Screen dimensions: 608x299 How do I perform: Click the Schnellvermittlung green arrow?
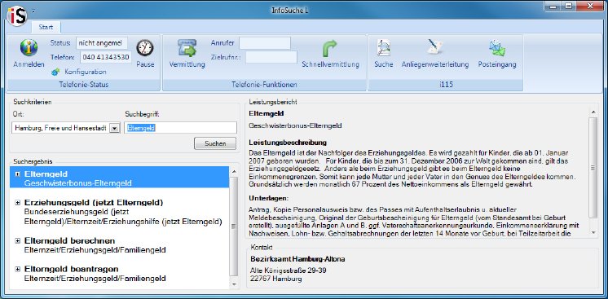point(330,49)
